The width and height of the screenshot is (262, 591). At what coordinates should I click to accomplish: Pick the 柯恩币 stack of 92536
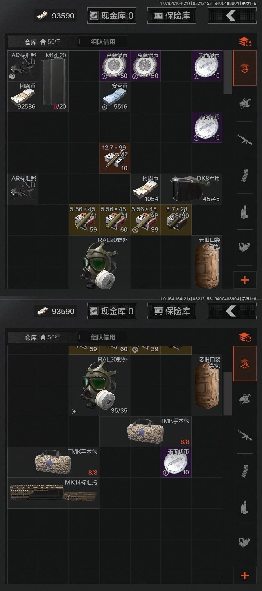23,97
